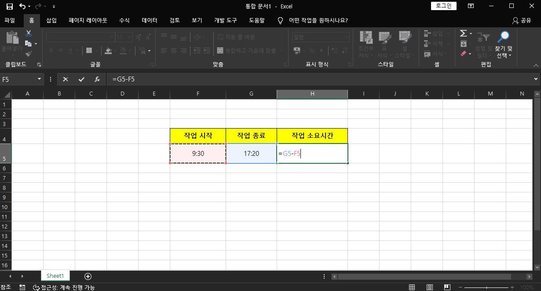The width and height of the screenshot is (541, 291).
Task: Select the Sheet1 tab
Action: (x=55, y=276)
